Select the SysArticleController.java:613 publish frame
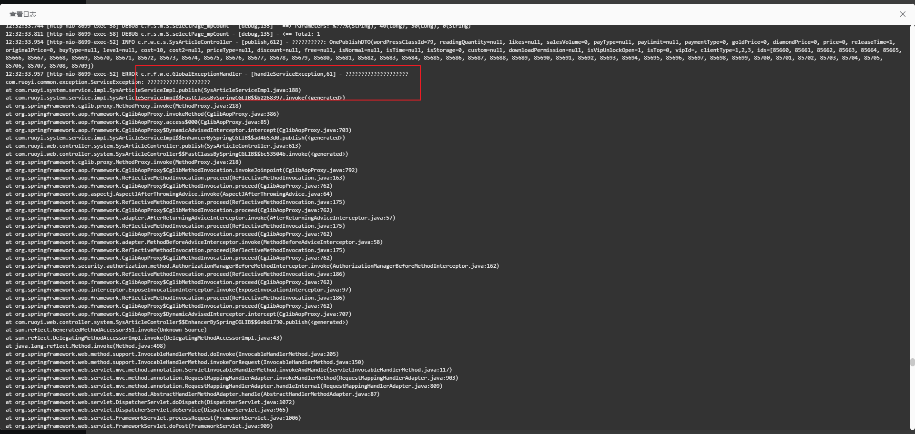 [153, 146]
